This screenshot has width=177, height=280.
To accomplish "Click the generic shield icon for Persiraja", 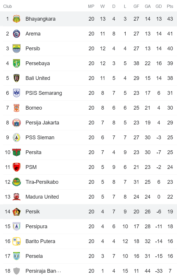I will point(17,271).
